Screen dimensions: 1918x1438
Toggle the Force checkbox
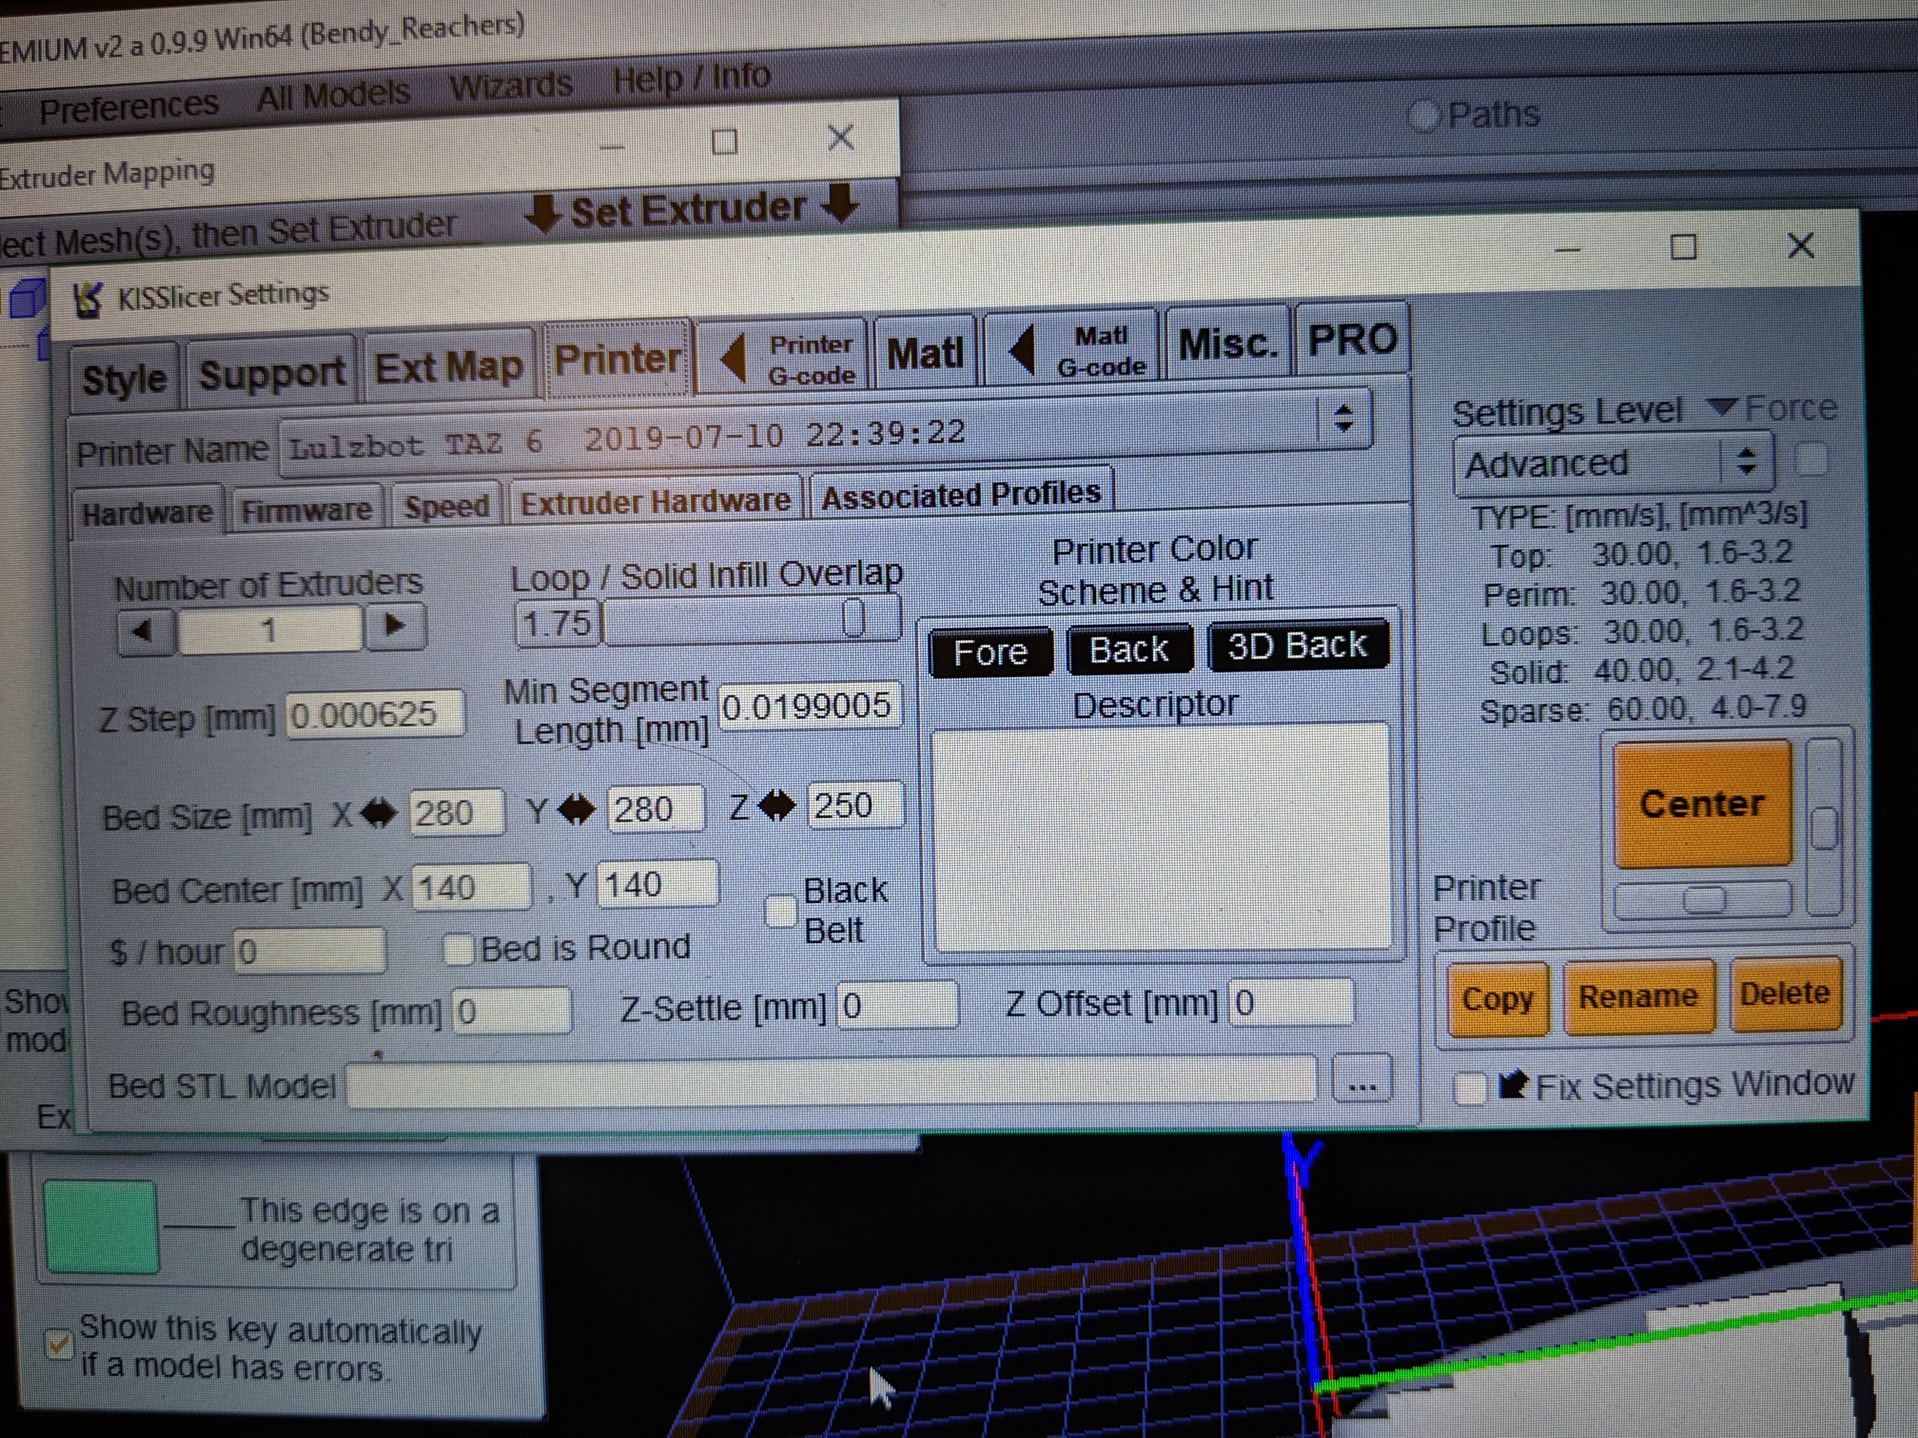pos(1810,459)
